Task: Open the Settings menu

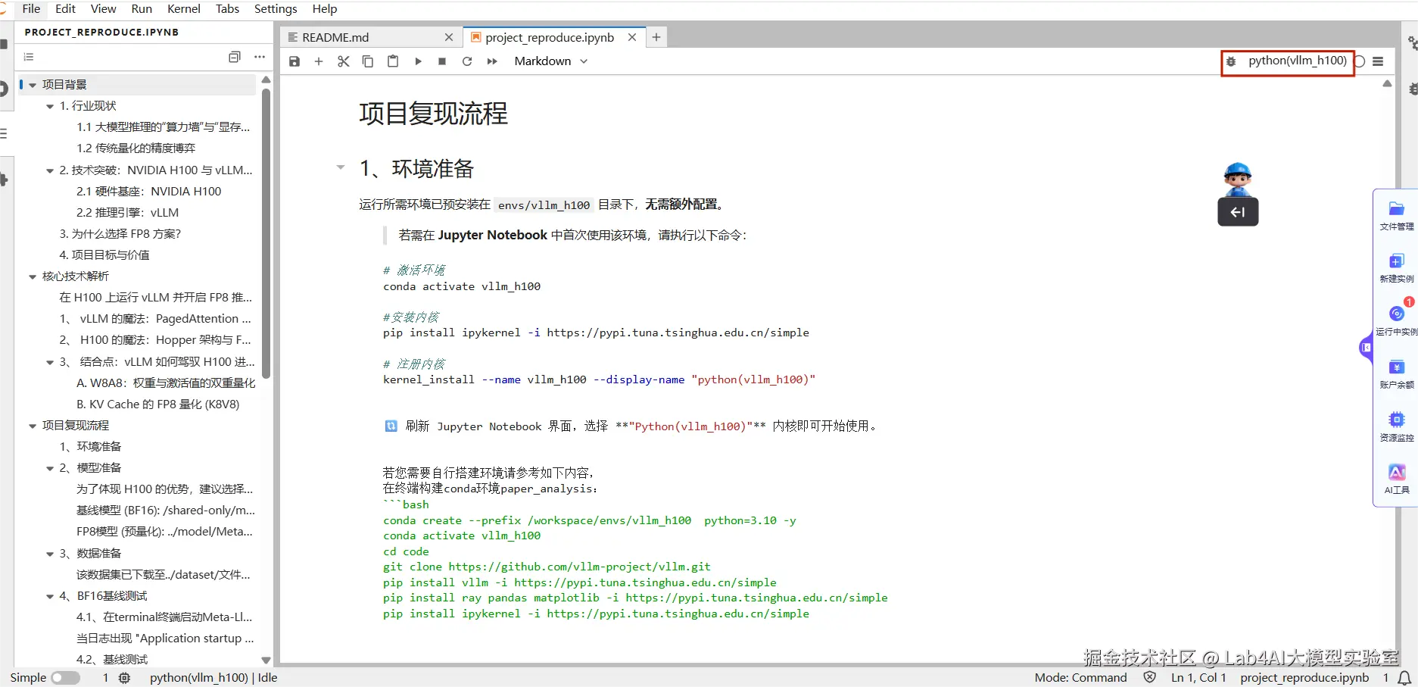Action: [276, 9]
